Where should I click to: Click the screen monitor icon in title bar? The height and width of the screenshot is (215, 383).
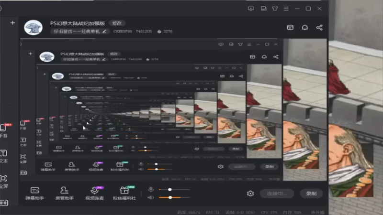pos(251,9)
